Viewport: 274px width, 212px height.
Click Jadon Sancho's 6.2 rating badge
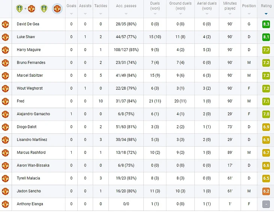[266, 191]
